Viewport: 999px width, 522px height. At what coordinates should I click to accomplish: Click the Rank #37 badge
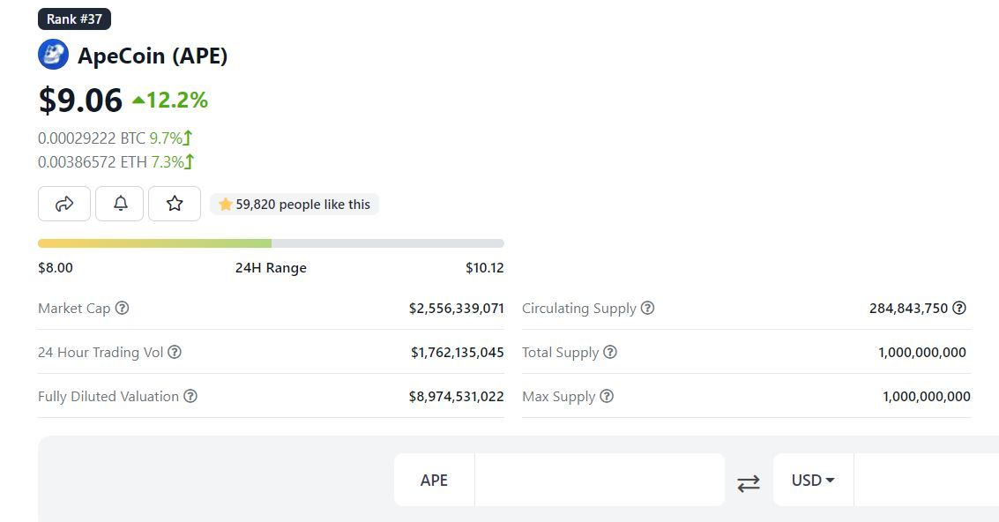click(74, 19)
